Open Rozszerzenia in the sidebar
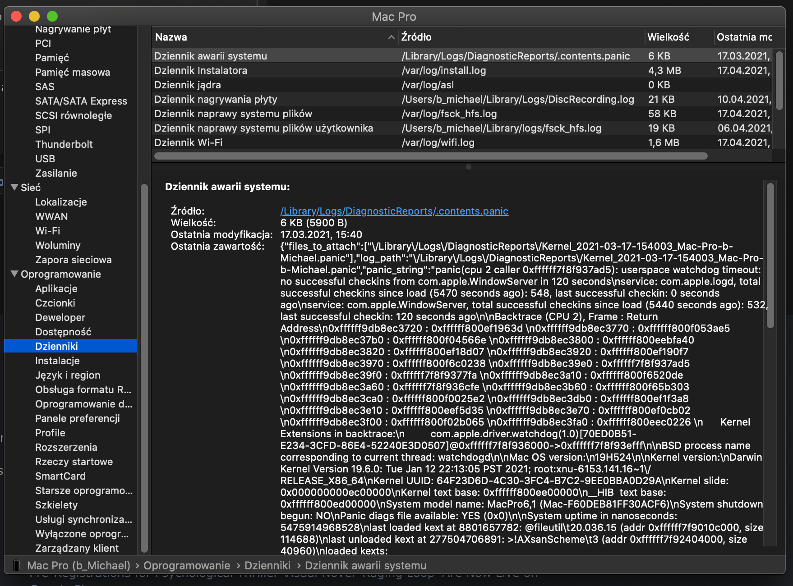 (66, 447)
